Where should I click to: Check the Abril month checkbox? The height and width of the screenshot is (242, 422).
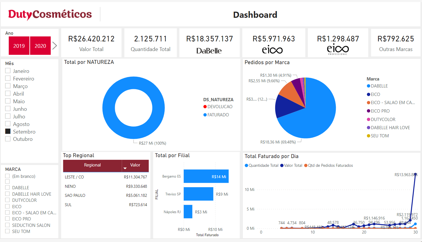[8, 94]
